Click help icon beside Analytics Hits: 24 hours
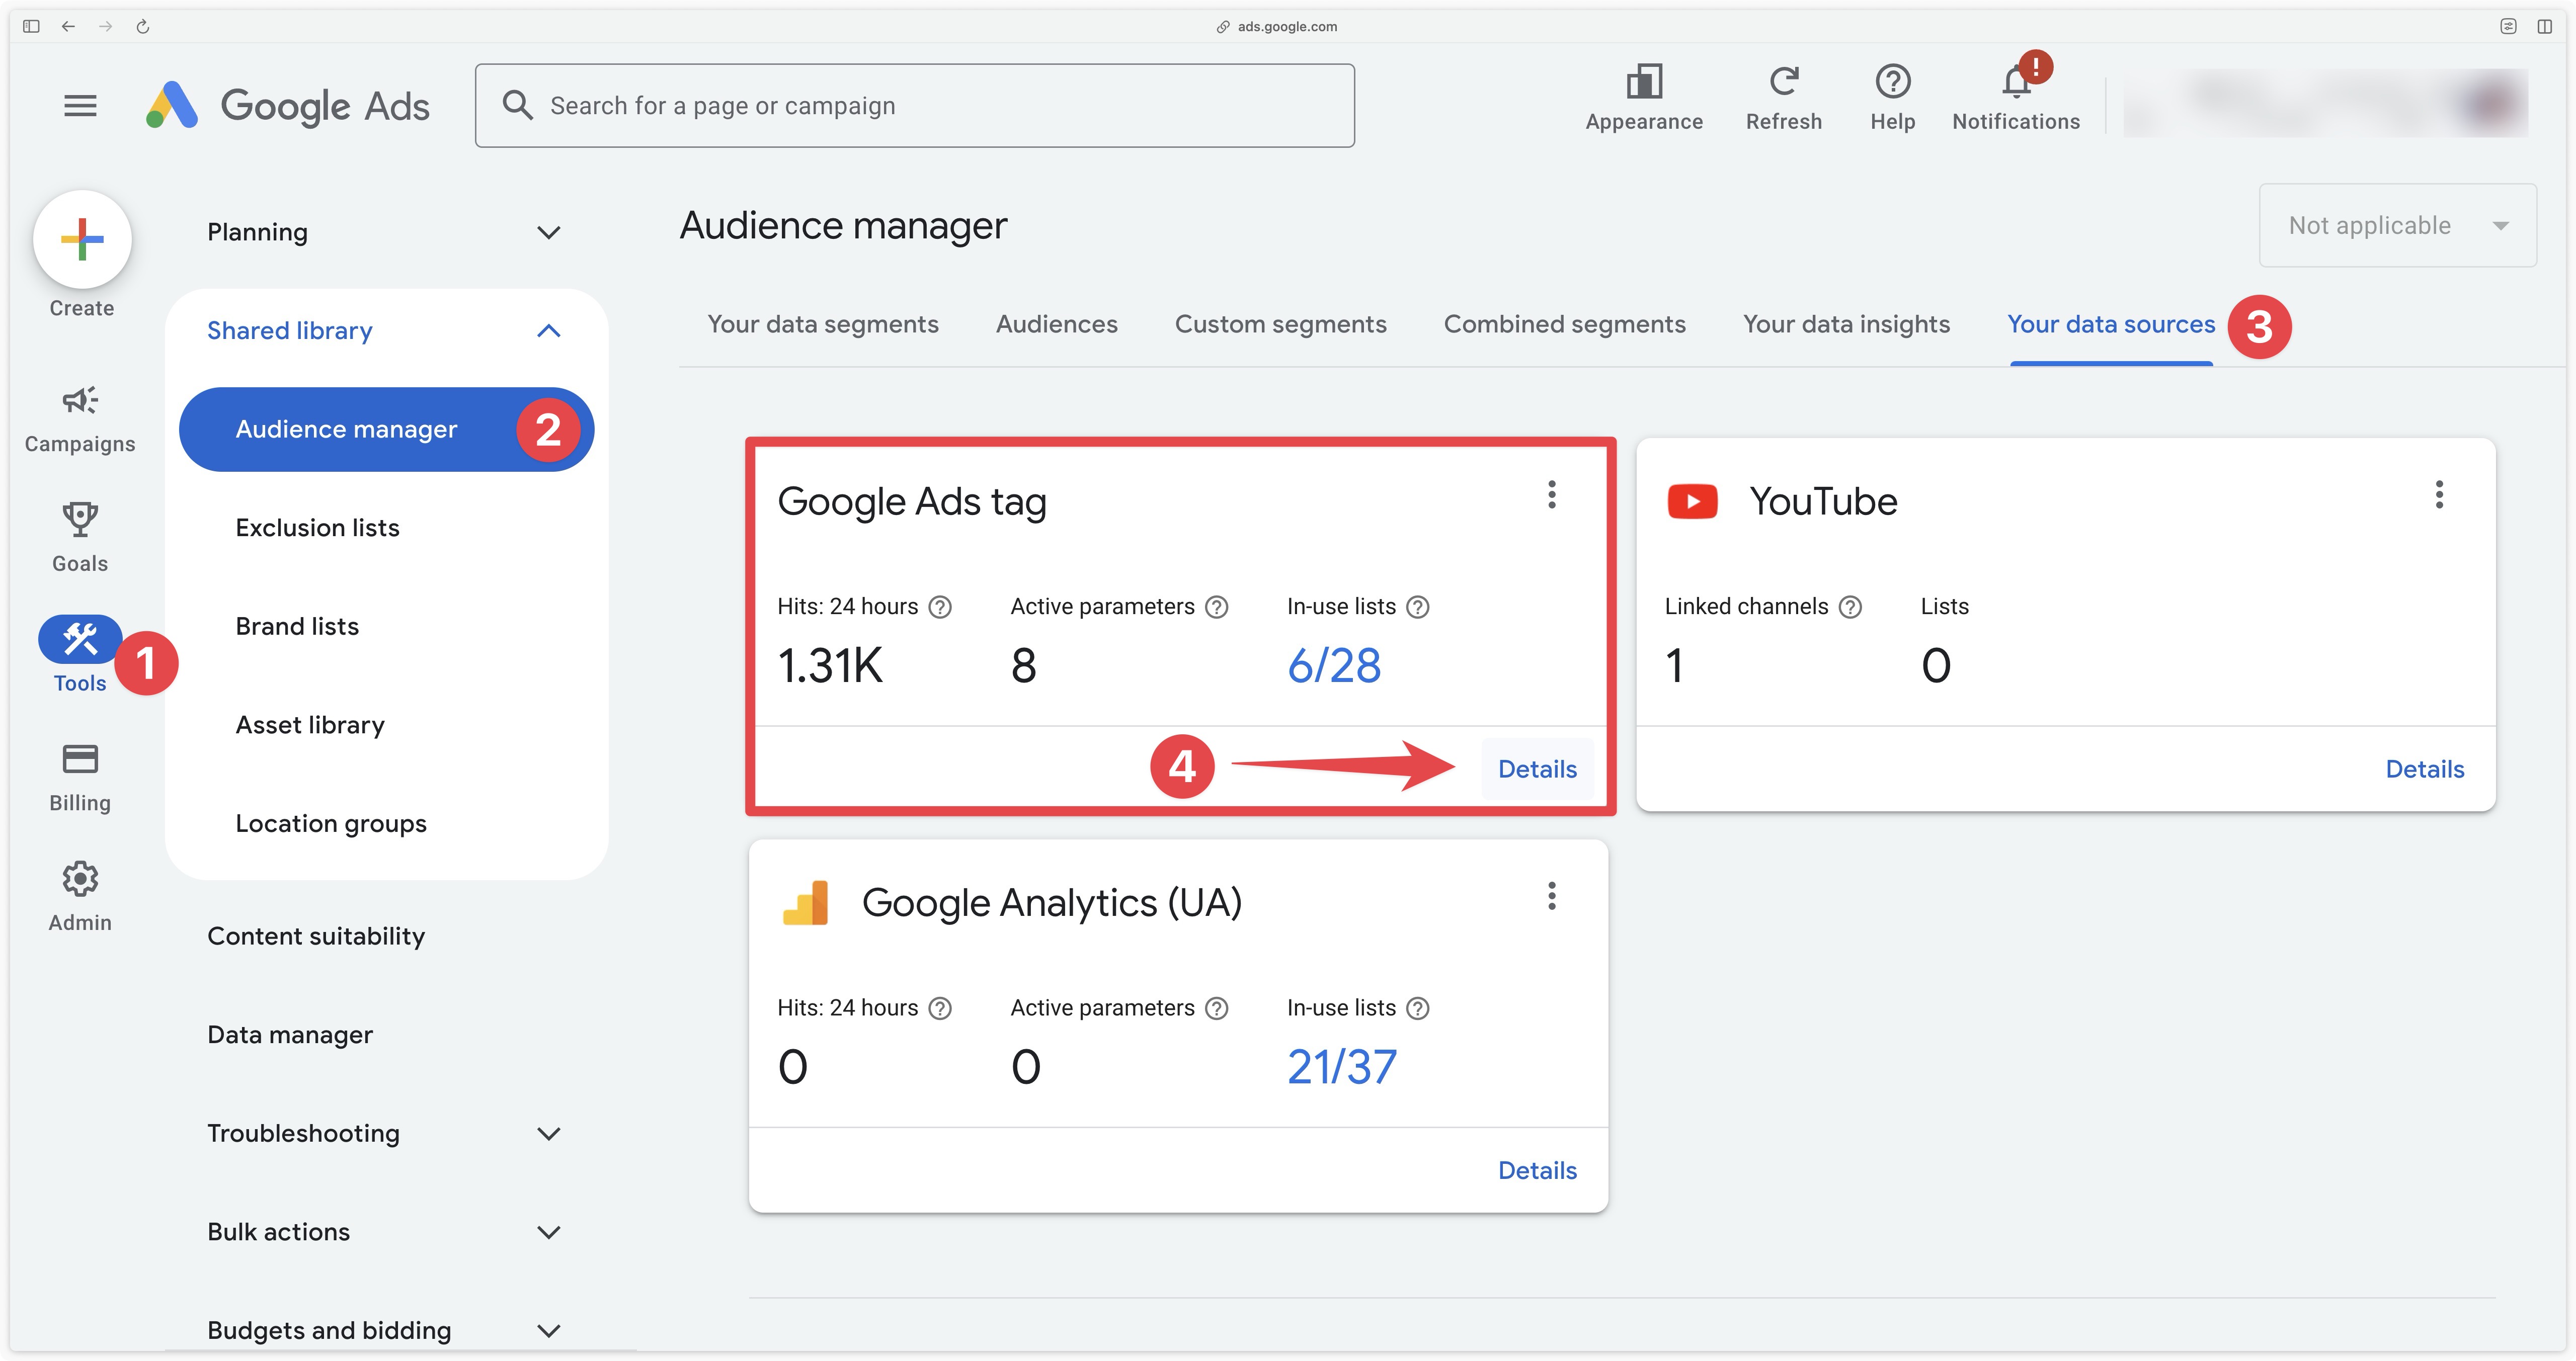 click(940, 1008)
